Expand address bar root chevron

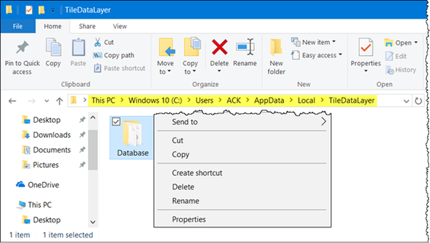[85, 101]
